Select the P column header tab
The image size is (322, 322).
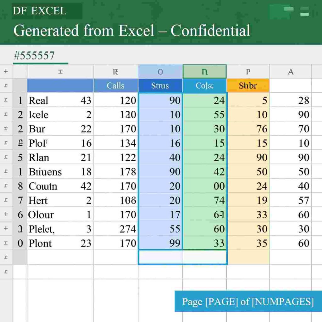tap(248, 71)
